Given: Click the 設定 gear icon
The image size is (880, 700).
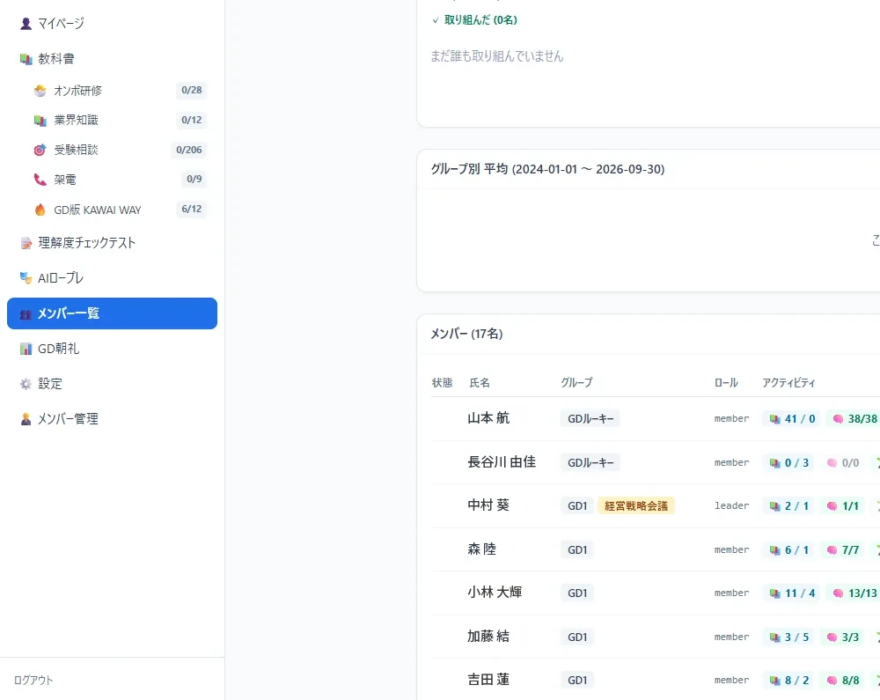Looking at the screenshot, I should tap(26, 384).
